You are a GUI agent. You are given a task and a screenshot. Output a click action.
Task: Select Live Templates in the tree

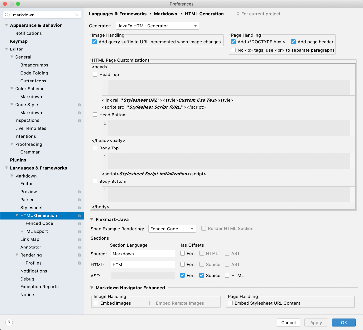(x=31, y=128)
